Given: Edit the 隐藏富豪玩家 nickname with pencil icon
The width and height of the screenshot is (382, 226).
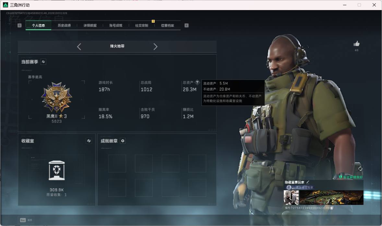Looking at the screenshot, I should [308, 182].
